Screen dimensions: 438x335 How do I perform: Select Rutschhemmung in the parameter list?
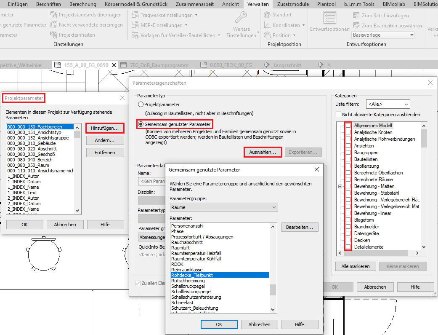pos(188,281)
